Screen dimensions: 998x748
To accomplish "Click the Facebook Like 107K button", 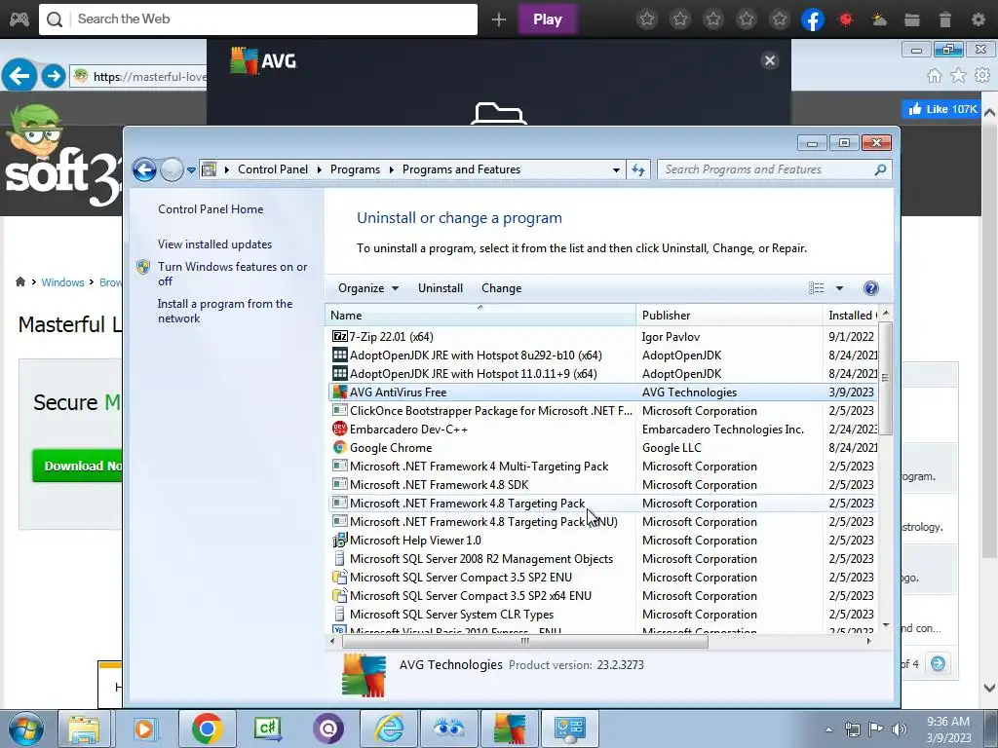I will coord(940,109).
